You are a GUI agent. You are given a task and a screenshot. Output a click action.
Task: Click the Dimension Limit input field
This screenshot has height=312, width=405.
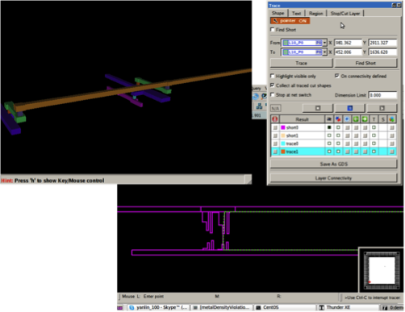tap(382, 95)
